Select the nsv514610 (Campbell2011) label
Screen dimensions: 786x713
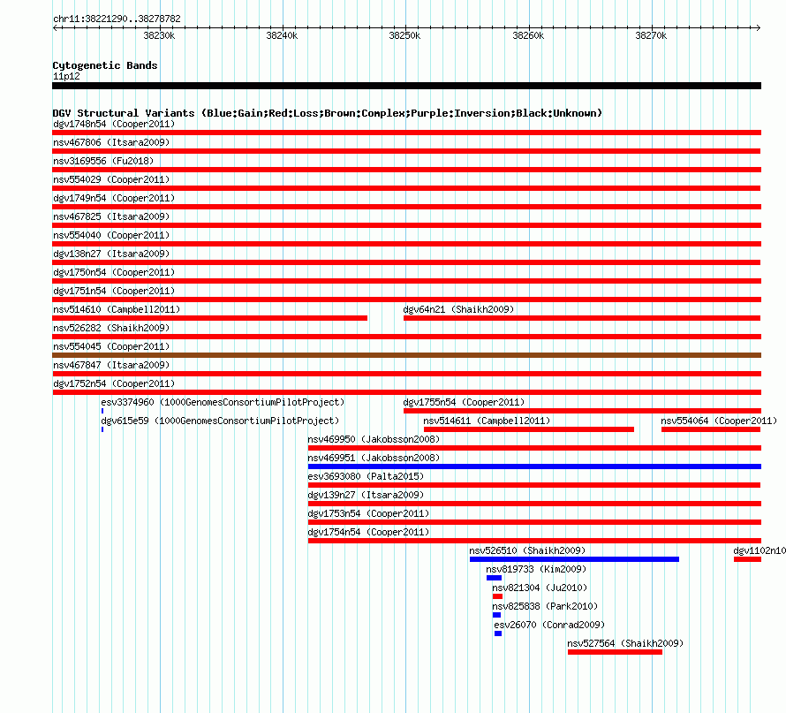tap(117, 309)
